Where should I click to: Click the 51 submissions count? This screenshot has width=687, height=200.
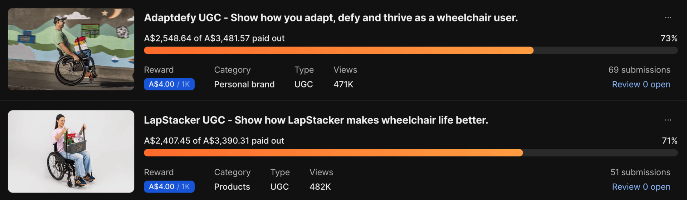[640, 172]
